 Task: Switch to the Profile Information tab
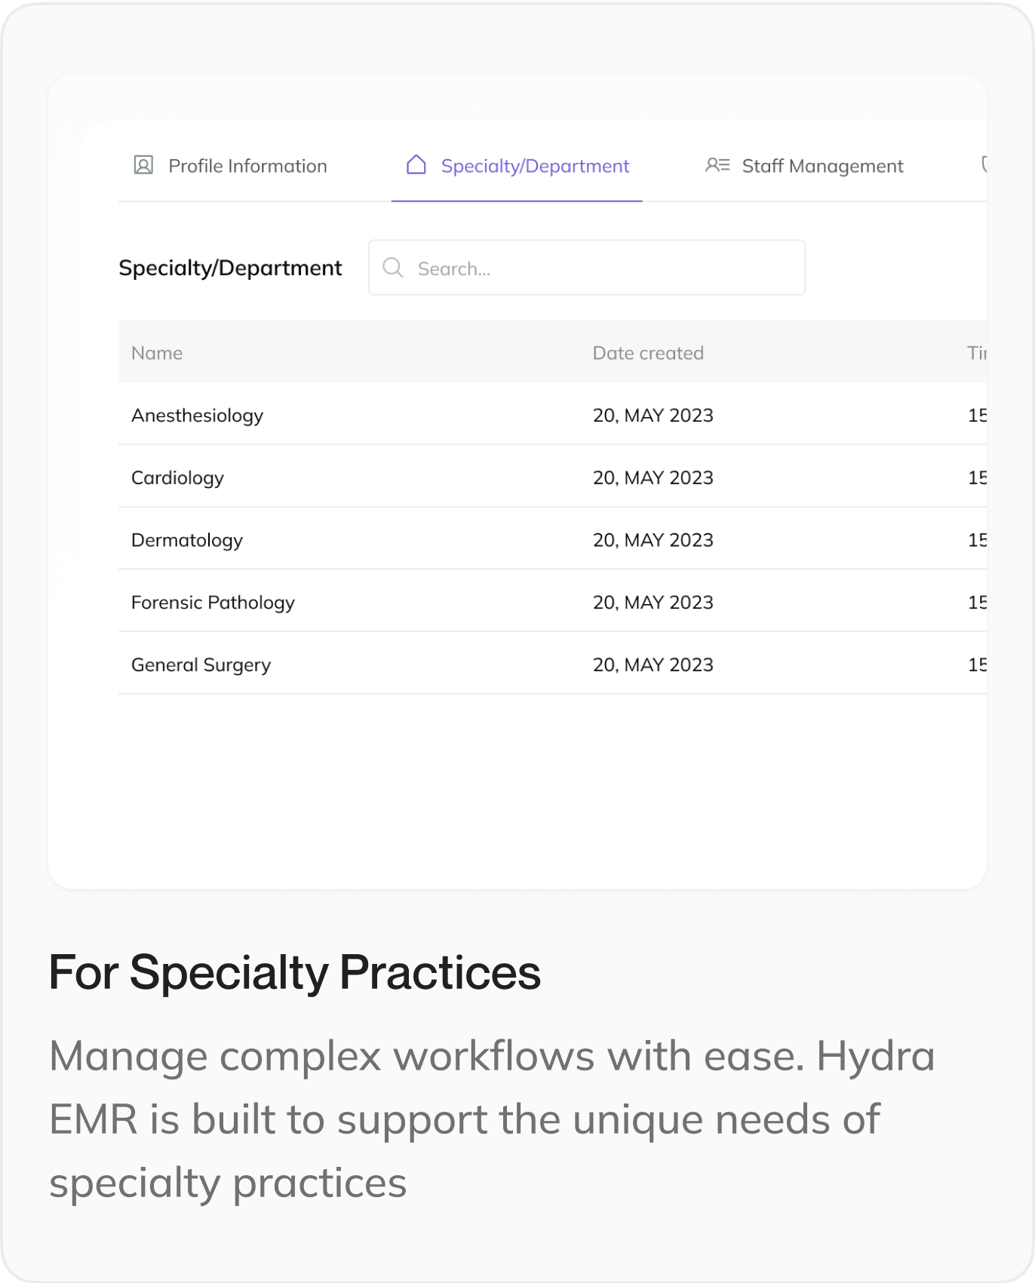coord(247,166)
